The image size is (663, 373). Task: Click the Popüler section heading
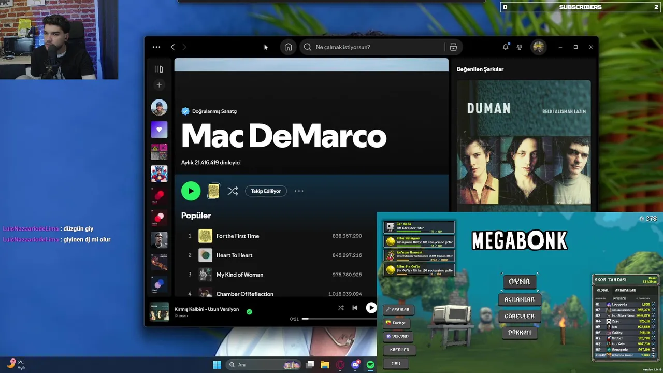196,216
